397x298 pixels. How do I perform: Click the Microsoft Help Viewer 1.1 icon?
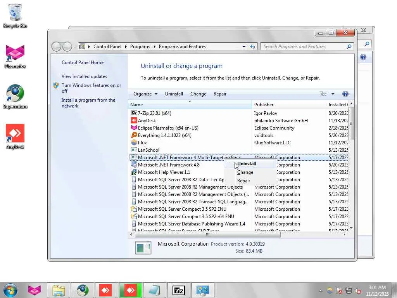134,172
